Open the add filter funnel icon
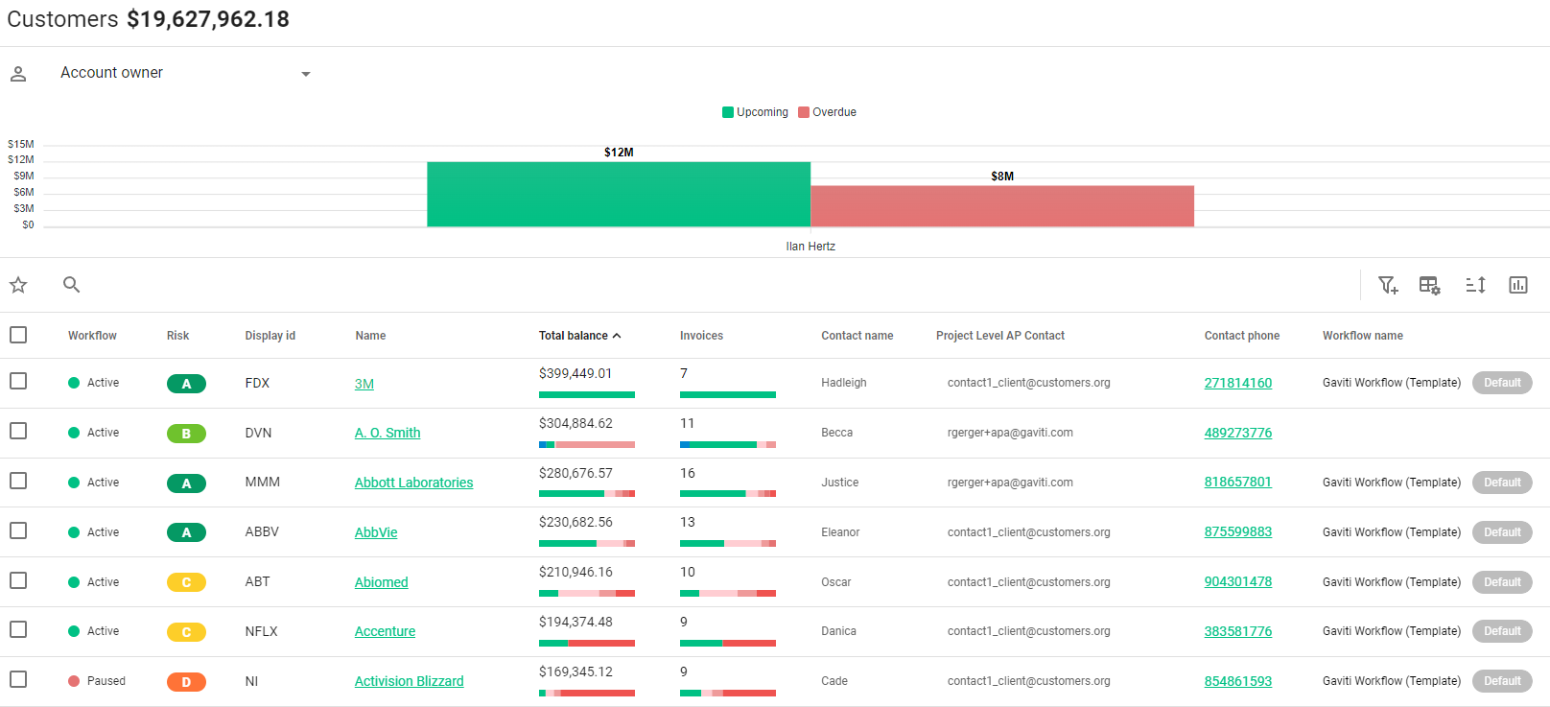Viewport: 1550px width, 707px height. [x=1388, y=285]
